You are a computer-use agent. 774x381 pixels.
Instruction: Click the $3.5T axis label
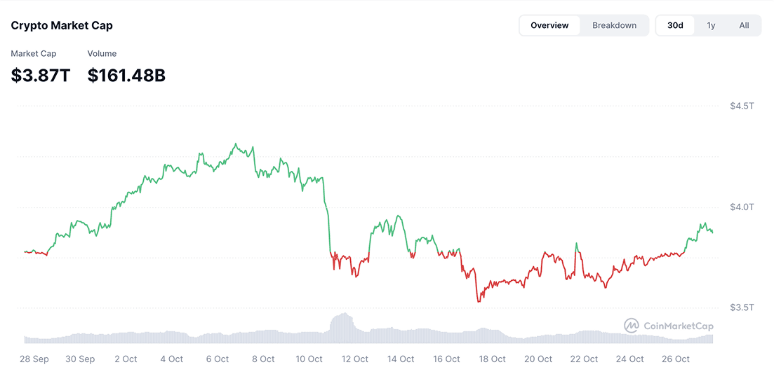(x=742, y=307)
